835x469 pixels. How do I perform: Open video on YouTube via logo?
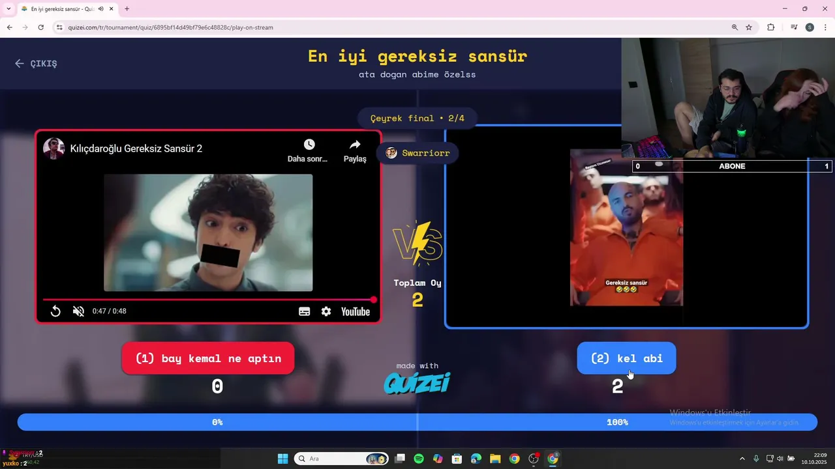pos(356,311)
